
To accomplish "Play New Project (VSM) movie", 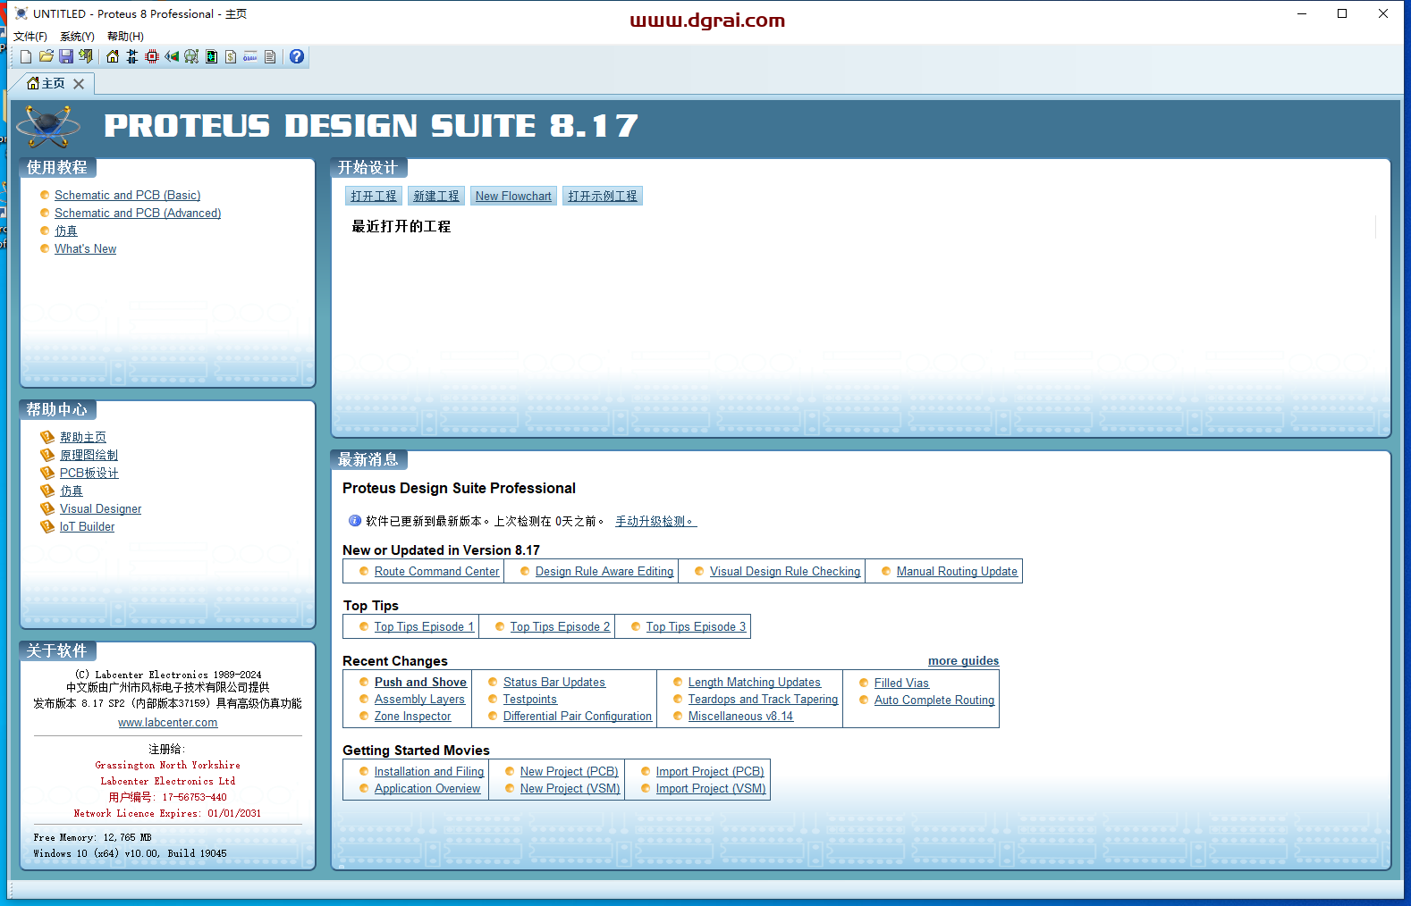I will coord(570,789).
